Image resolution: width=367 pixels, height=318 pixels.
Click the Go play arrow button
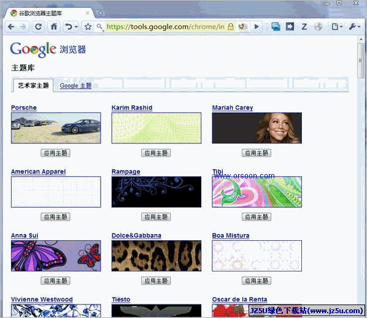click(257, 26)
